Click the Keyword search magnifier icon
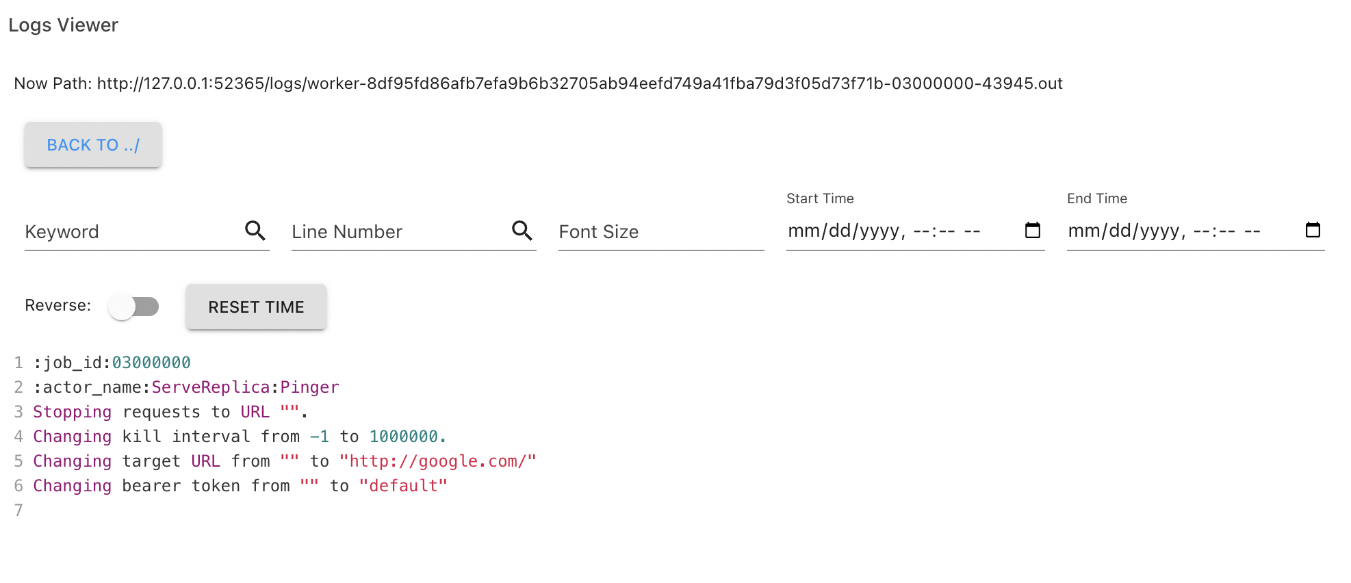 (255, 231)
